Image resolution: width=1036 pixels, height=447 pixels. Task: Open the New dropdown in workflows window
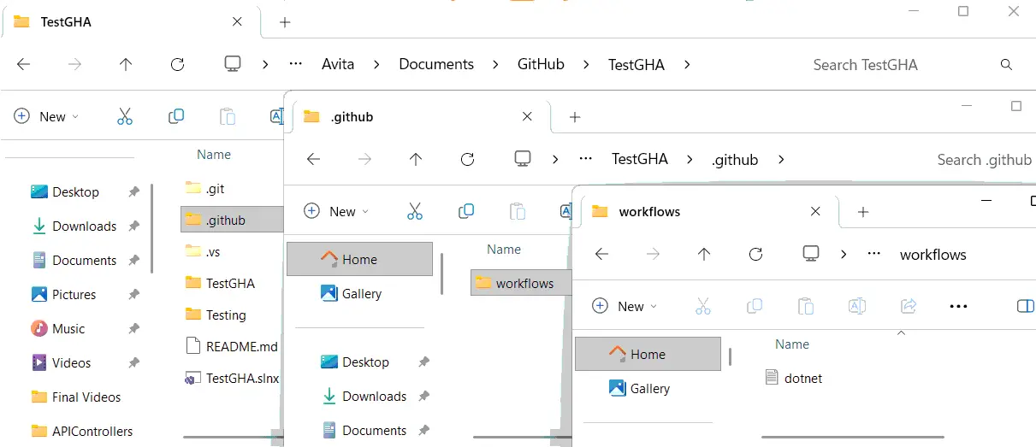[625, 307]
